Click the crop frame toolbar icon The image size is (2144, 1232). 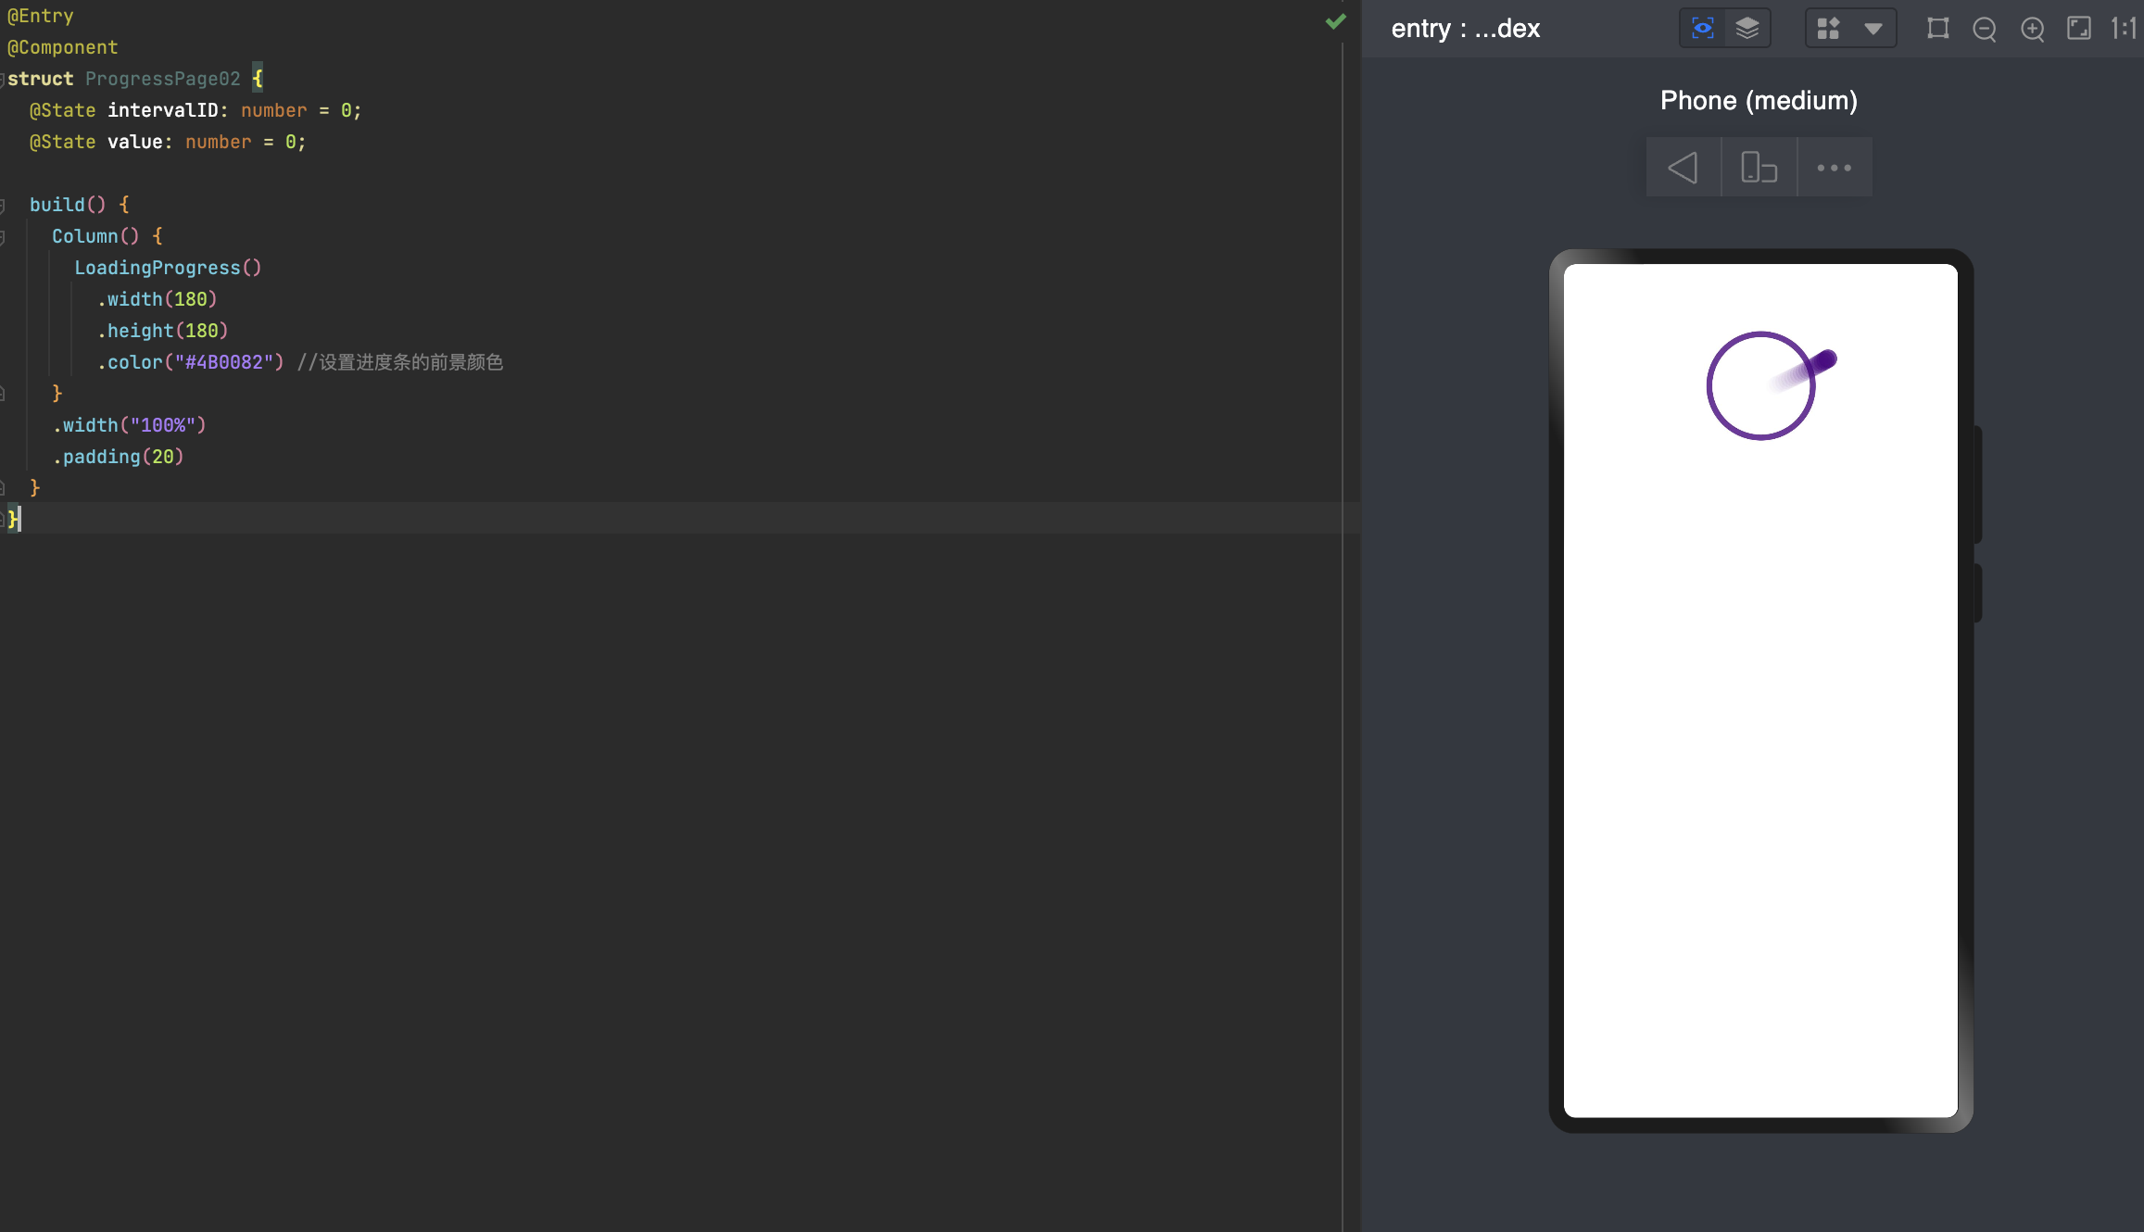[1937, 29]
